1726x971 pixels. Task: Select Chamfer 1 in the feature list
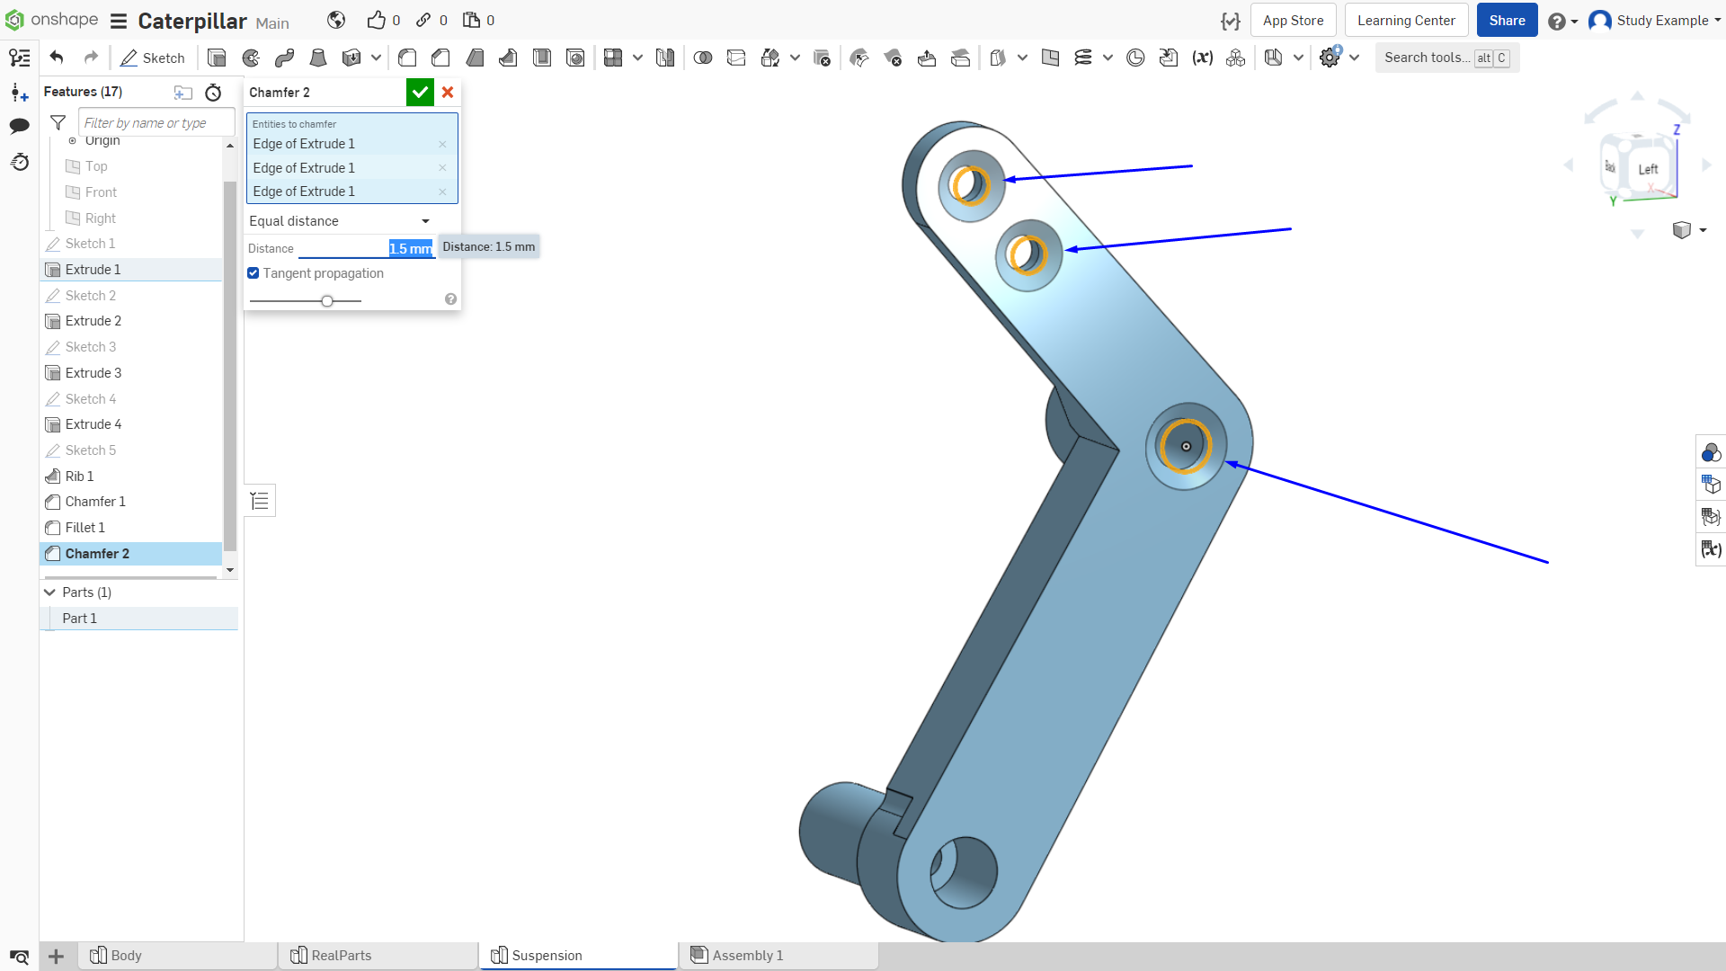[131, 502]
